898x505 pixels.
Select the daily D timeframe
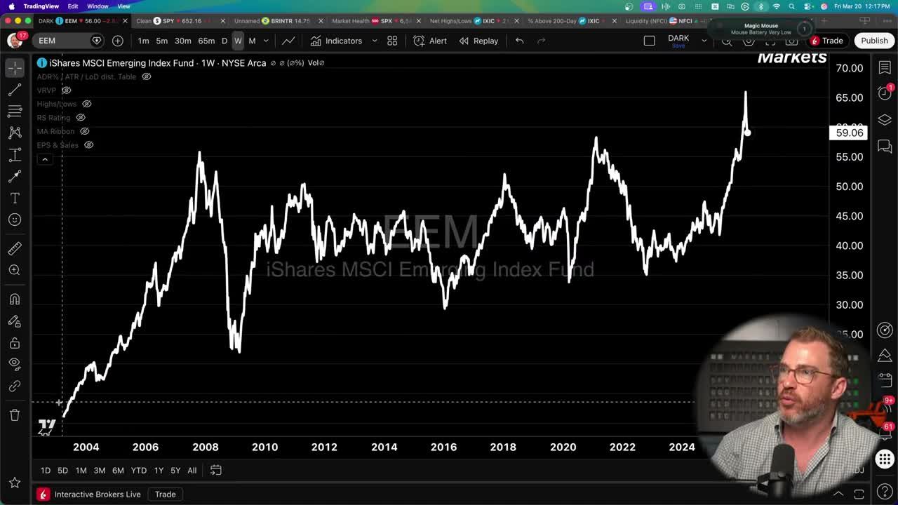click(x=224, y=41)
